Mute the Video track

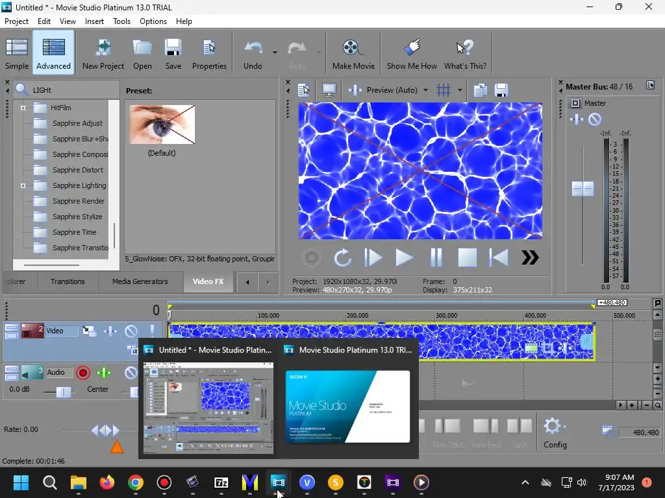pos(131,331)
